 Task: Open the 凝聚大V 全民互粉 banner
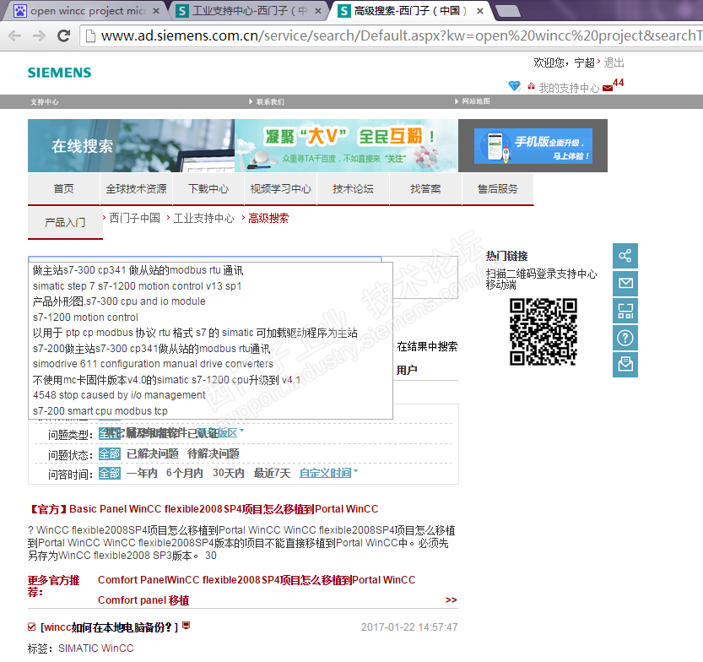pos(346,146)
